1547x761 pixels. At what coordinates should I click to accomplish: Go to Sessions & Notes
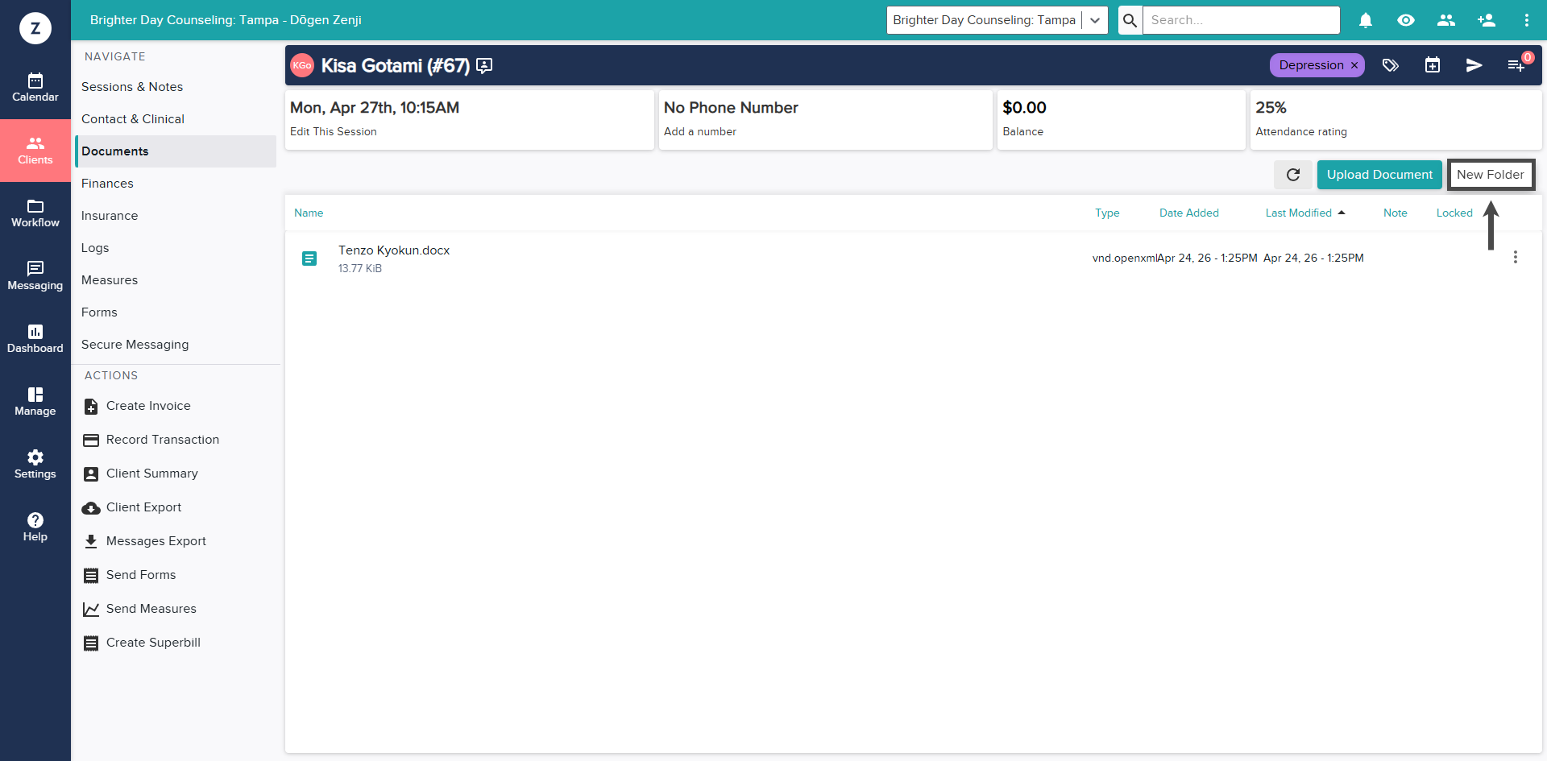[x=132, y=87]
